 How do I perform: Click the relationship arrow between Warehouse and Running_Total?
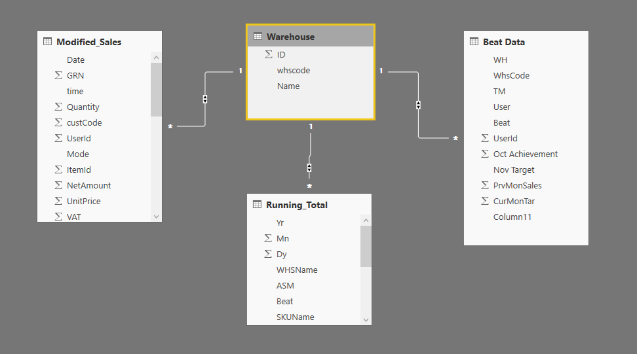(x=309, y=168)
